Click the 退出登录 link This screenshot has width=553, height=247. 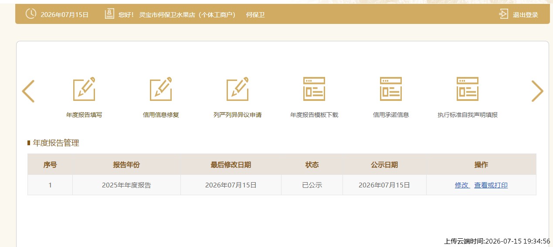coord(526,15)
